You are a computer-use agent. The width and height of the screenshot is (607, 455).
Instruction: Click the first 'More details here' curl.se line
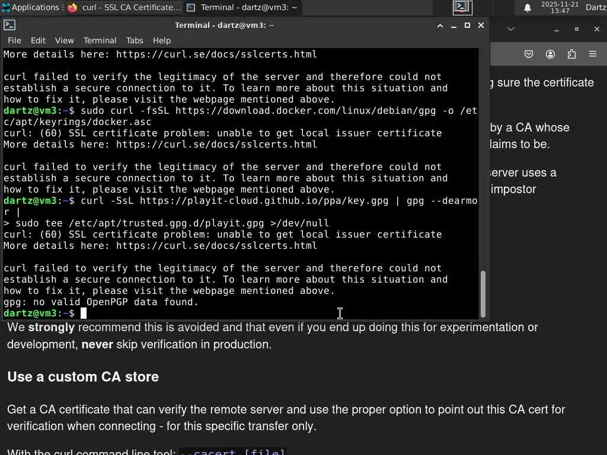160,54
